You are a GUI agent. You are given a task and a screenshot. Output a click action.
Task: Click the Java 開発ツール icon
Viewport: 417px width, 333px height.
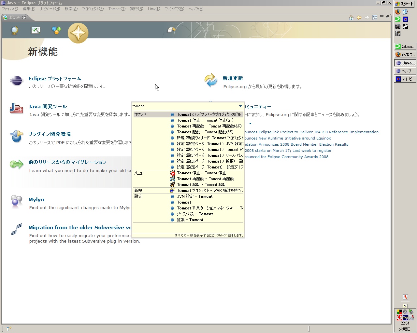click(16, 109)
